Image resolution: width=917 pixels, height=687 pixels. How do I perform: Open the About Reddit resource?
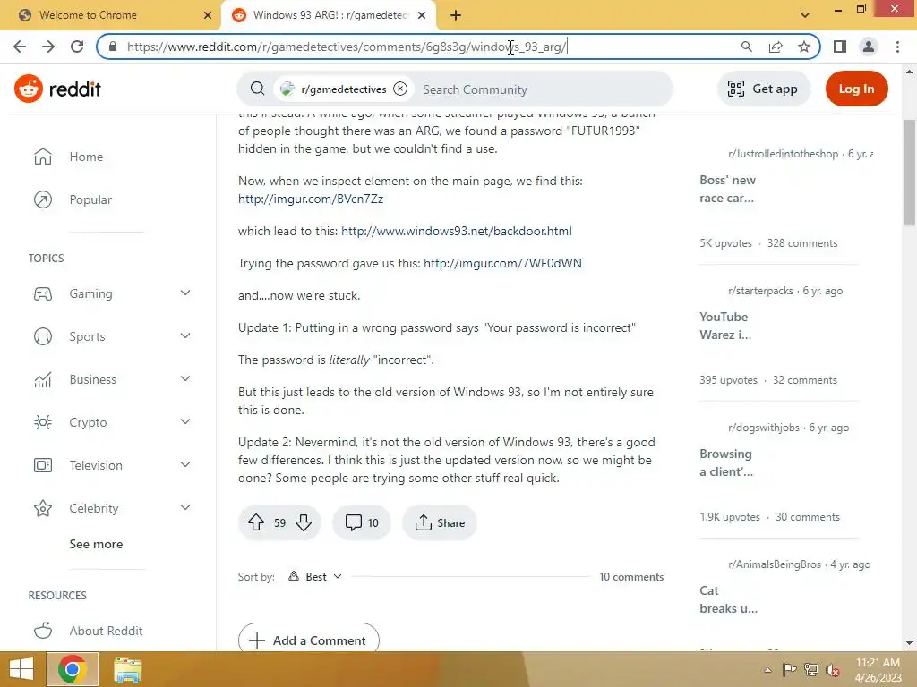tap(106, 631)
